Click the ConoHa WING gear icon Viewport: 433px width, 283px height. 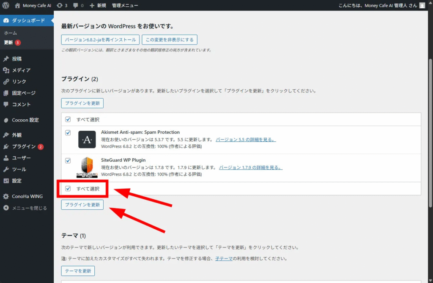[6, 197]
